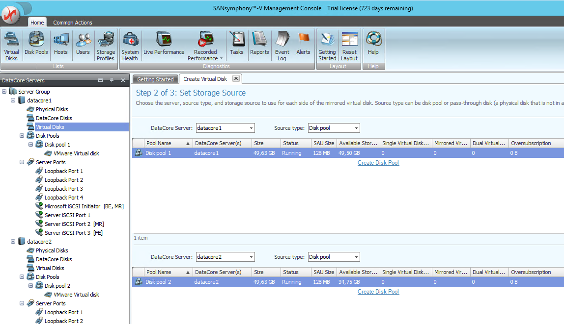Open the Reports icon
Viewport: 564px width, 324px height.
[x=259, y=43]
